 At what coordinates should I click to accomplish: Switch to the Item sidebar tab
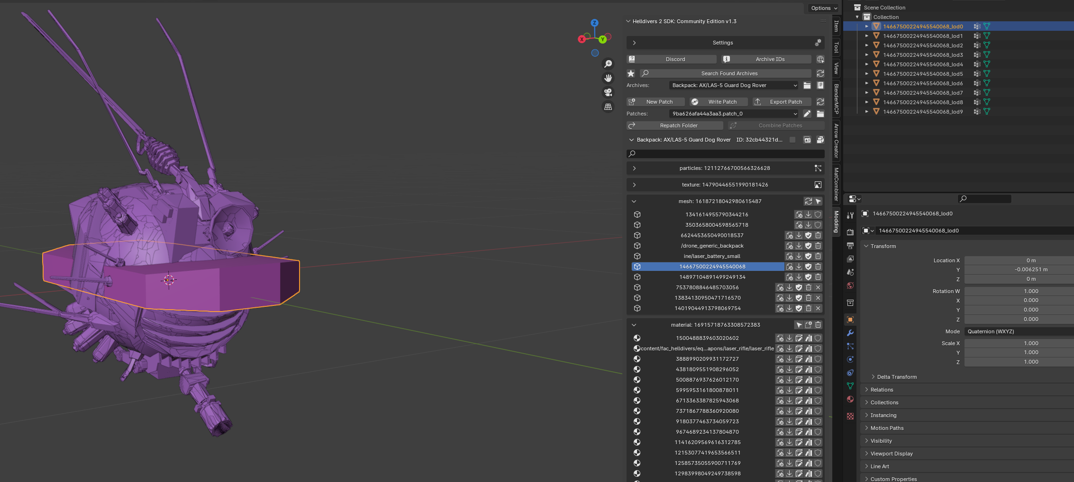pos(837,26)
